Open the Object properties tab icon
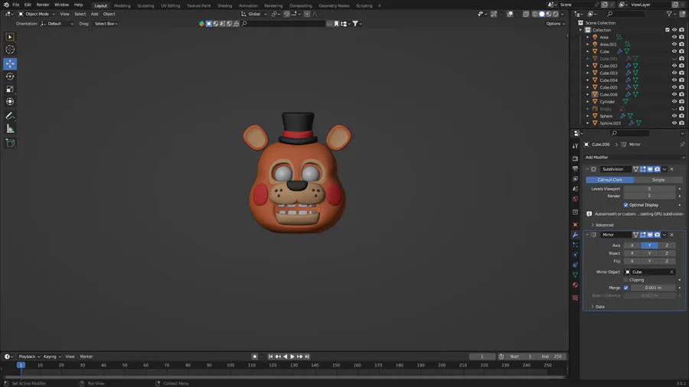The image size is (689, 387). click(575, 225)
